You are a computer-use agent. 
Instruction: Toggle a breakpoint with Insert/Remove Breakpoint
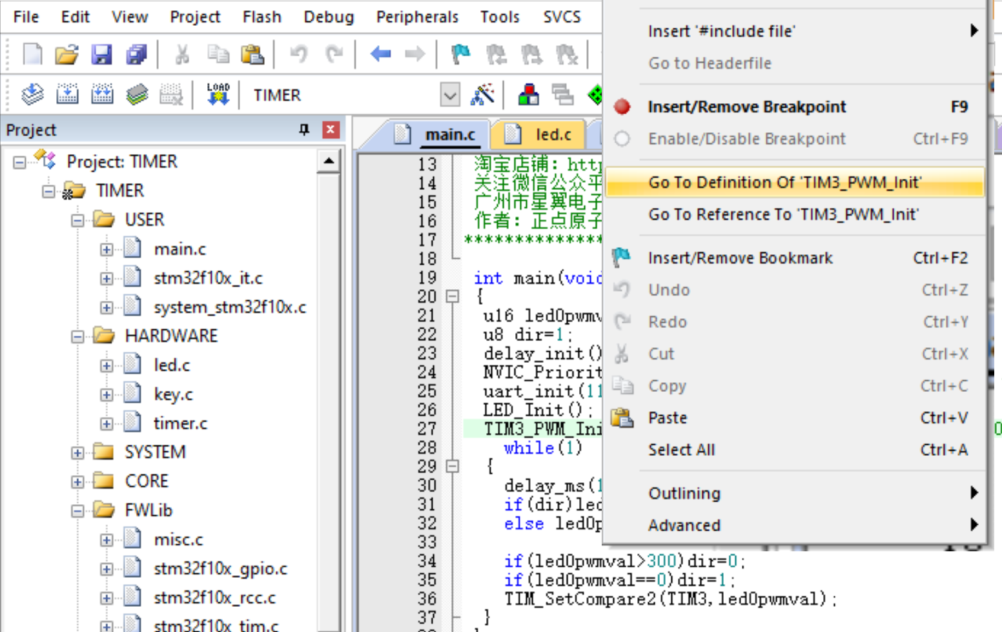point(746,107)
